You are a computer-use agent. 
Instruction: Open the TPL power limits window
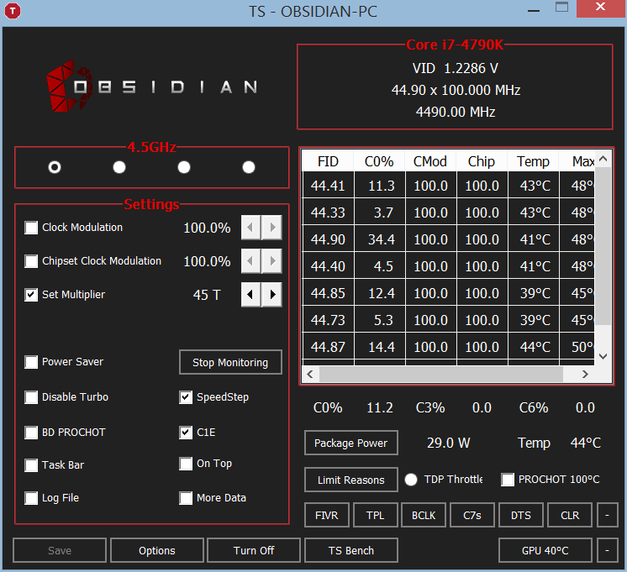coord(375,515)
